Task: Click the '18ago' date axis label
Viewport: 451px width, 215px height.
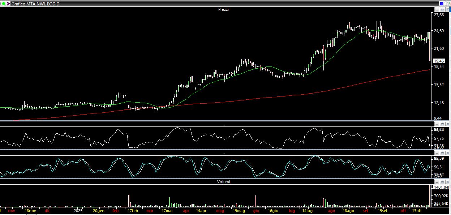Action: click(348, 210)
